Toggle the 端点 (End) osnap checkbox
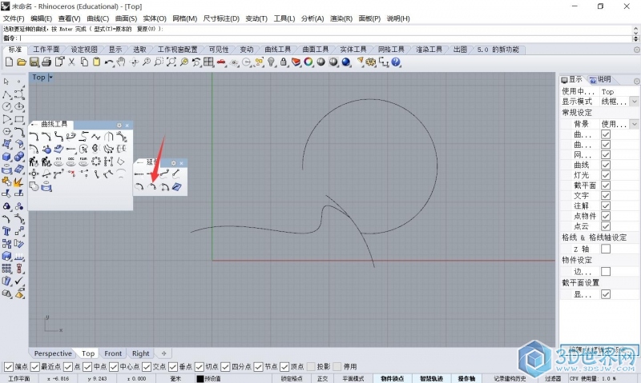 point(9,367)
